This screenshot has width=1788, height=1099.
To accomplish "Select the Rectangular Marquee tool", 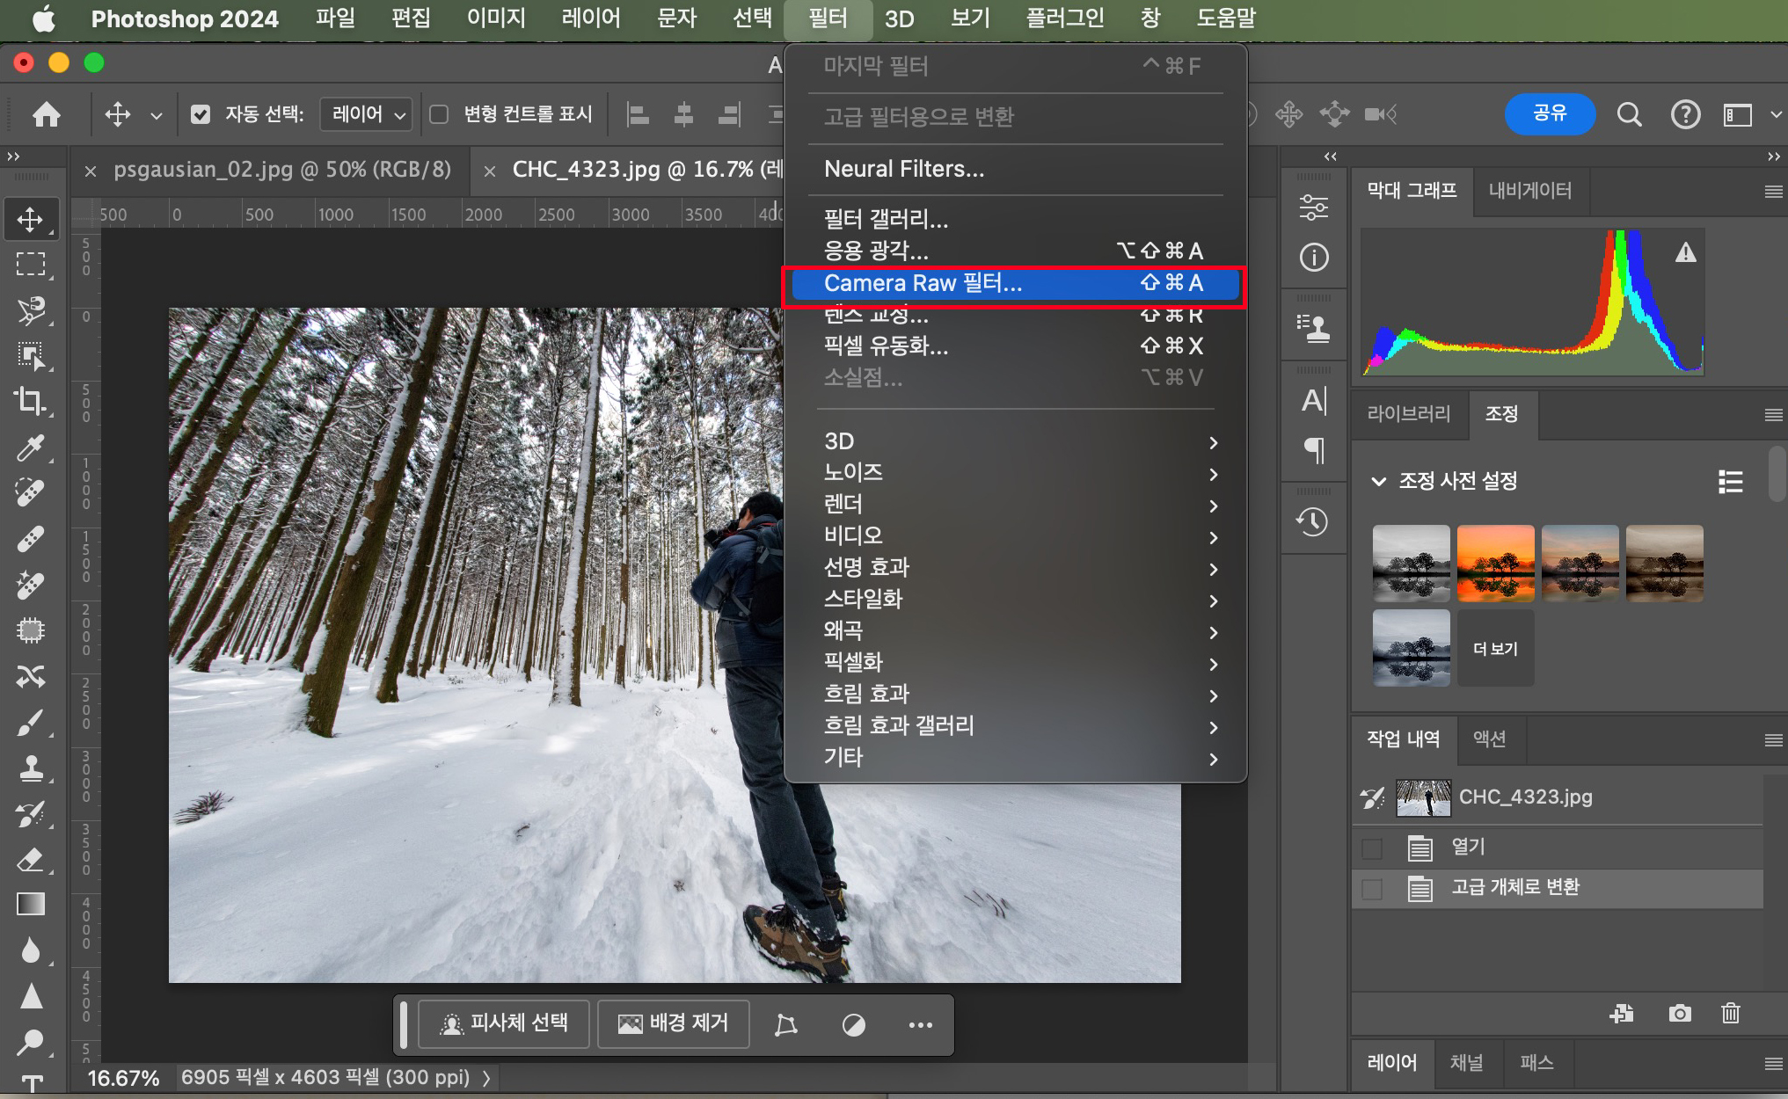I will tap(30, 265).
